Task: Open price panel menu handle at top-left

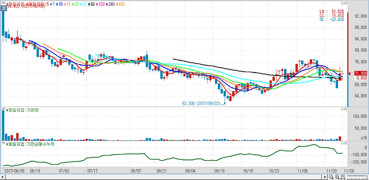Action: point(3,3)
